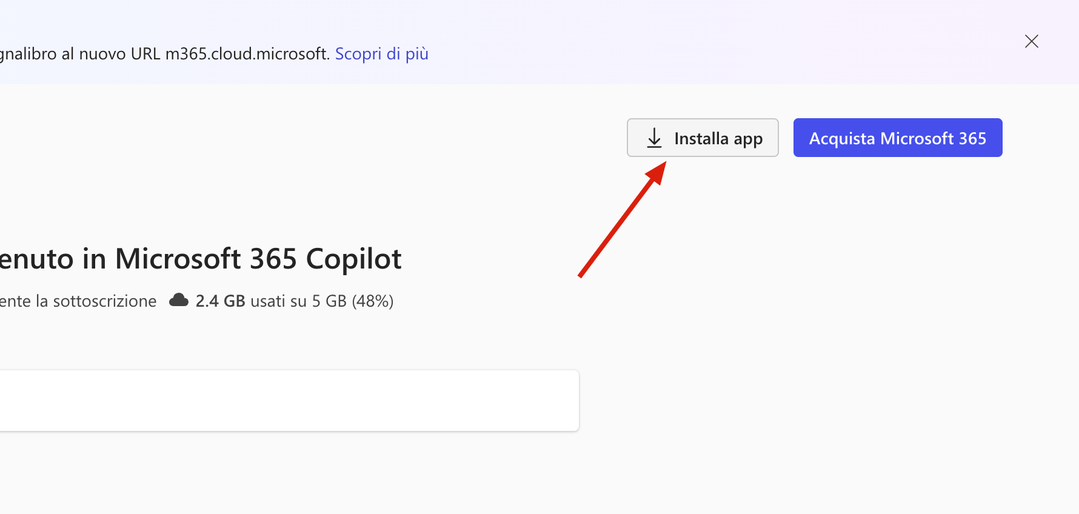The image size is (1079, 514).
Task: Click Acquista Microsoft 365 button
Action: 898,138
